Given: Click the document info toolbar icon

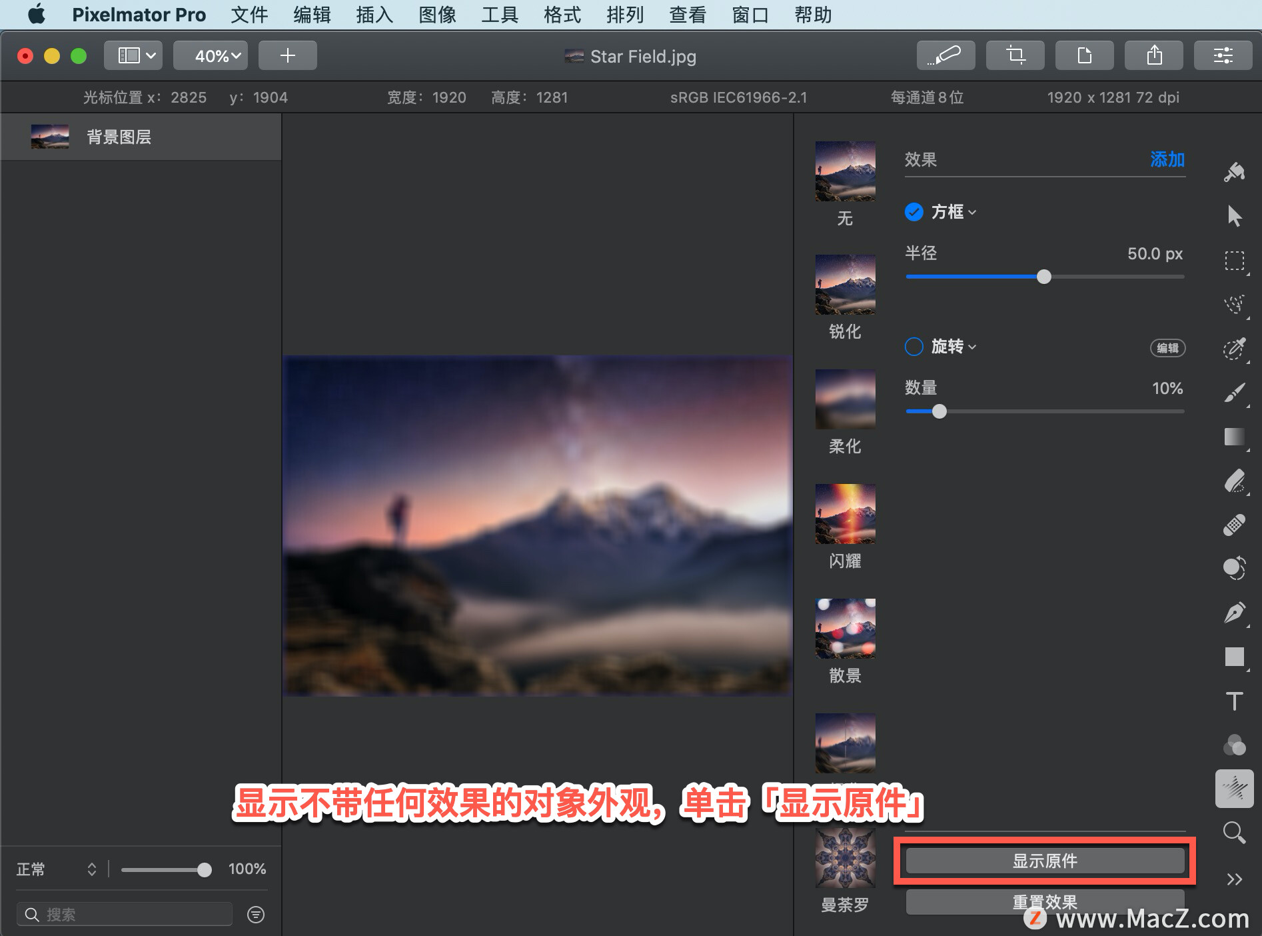Looking at the screenshot, I should pyautogui.click(x=1085, y=55).
